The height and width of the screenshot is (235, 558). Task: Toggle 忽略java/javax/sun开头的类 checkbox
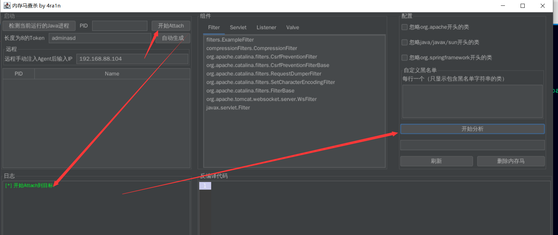coord(405,42)
